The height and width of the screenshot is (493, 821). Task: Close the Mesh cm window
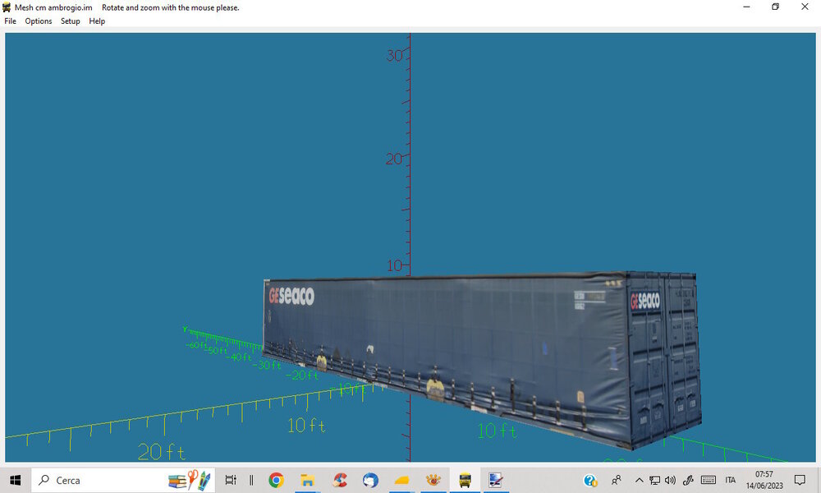click(x=805, y=7)
